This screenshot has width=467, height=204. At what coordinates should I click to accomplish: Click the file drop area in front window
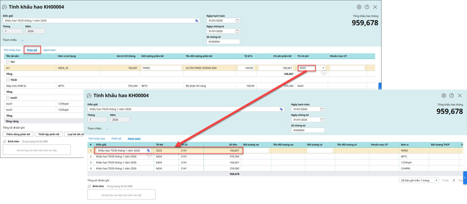click(x=121, y=195)
